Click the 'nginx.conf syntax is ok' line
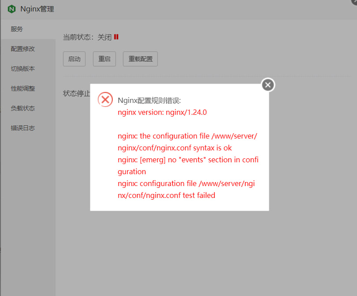 click(x=187, y=142)
